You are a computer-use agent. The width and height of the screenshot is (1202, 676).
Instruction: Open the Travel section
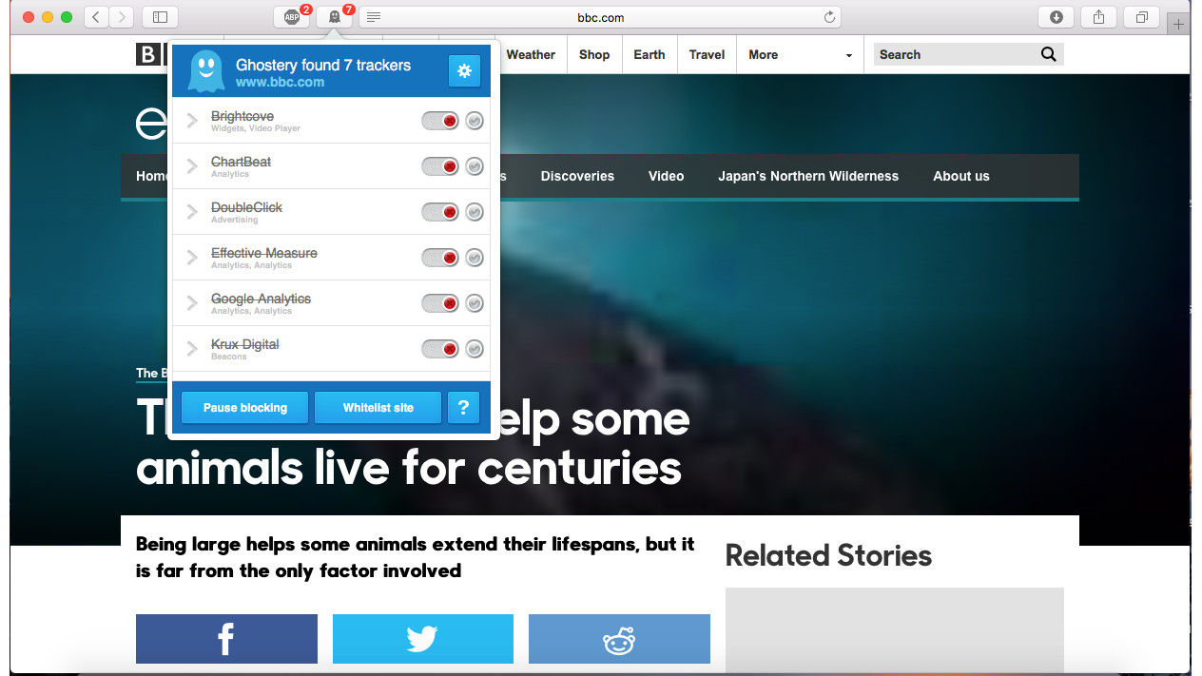coord(707,54)
